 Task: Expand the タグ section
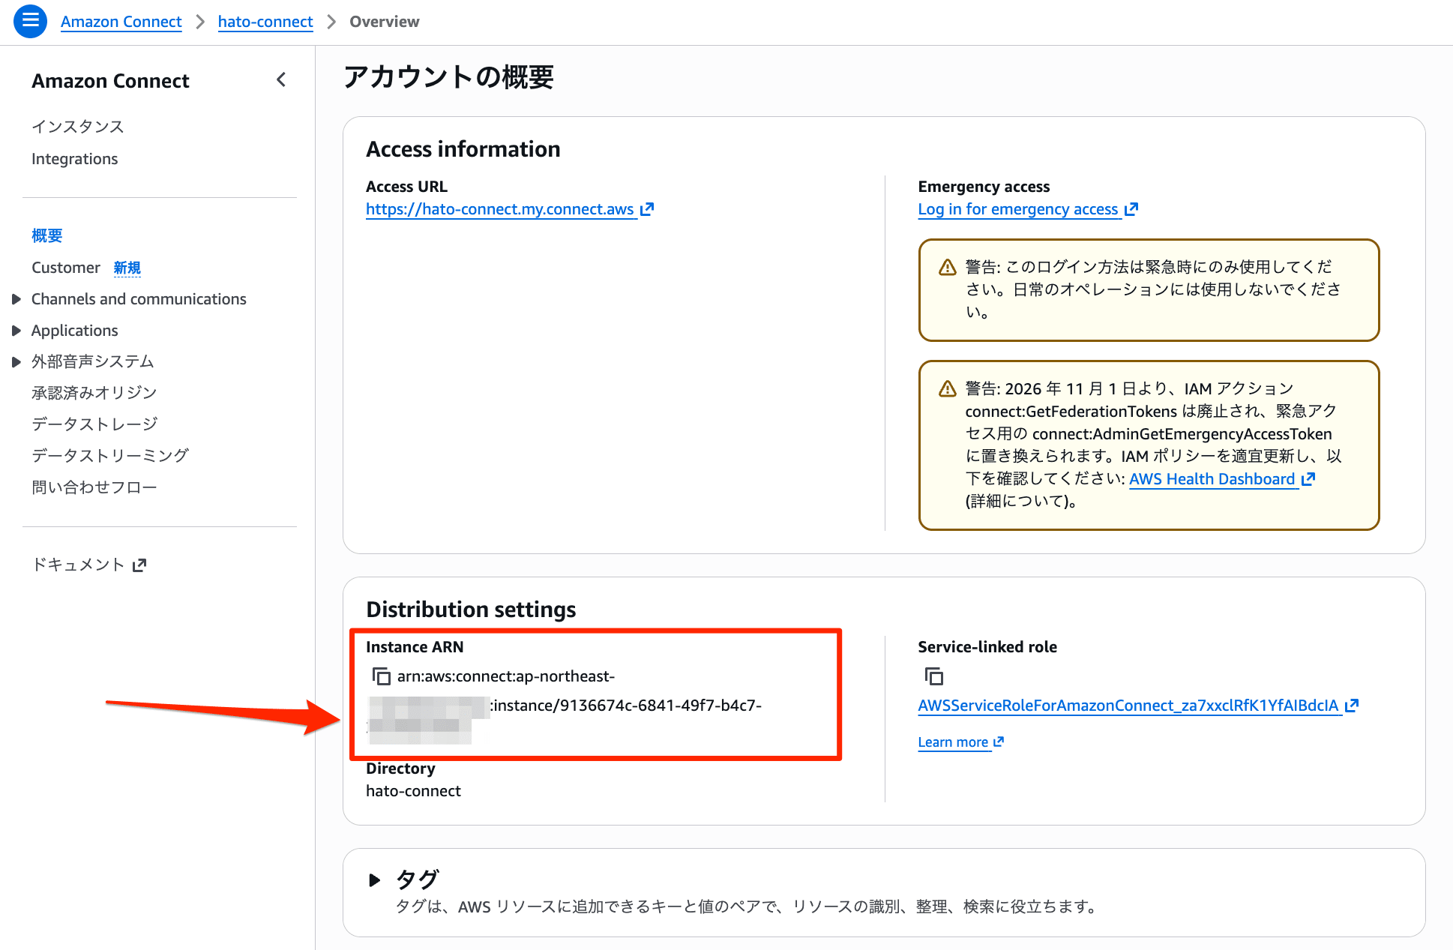click(x=375, y=880)
